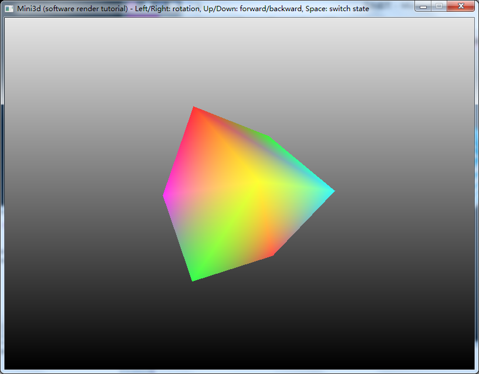
Task: Click the magenta left corner of the cube
Action: tap(165, 195)
